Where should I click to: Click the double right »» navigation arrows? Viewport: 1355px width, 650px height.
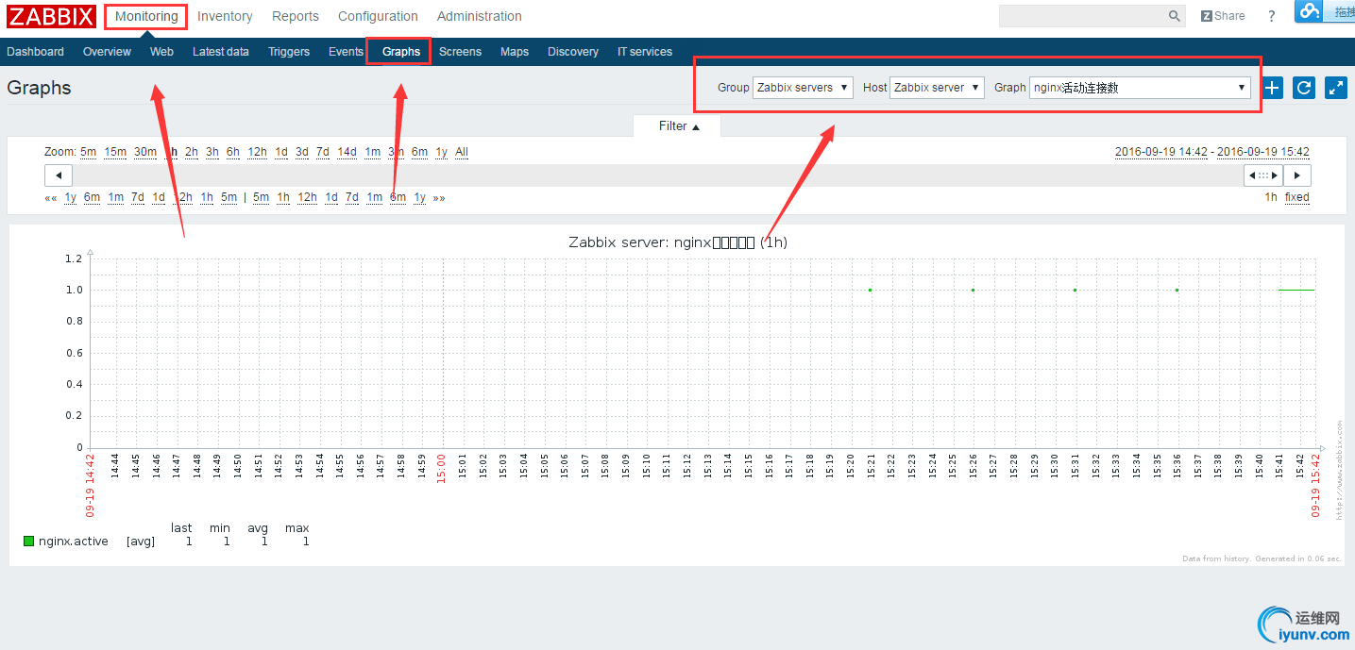[439, 198]
